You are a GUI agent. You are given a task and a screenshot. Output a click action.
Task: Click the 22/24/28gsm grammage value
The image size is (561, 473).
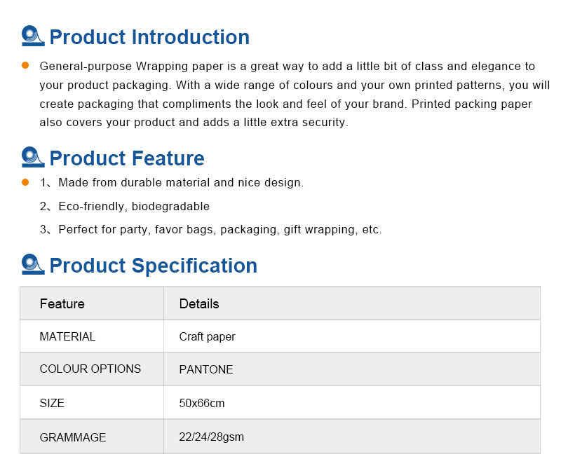tap(212, 437)
